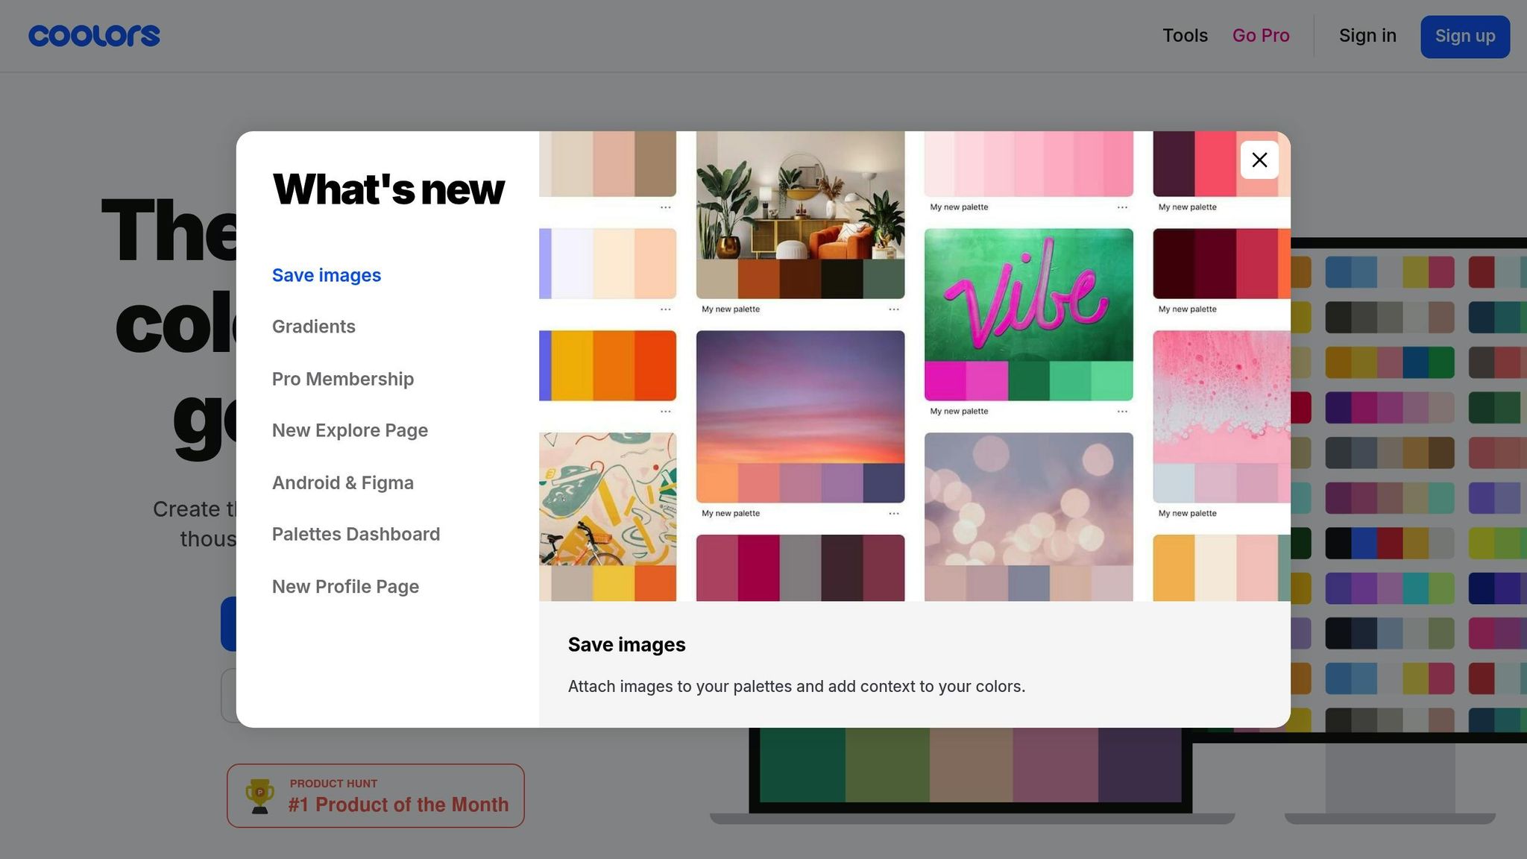
Task: Click the magenta swatch under vibe image
Action: click(x=945, y=382)
